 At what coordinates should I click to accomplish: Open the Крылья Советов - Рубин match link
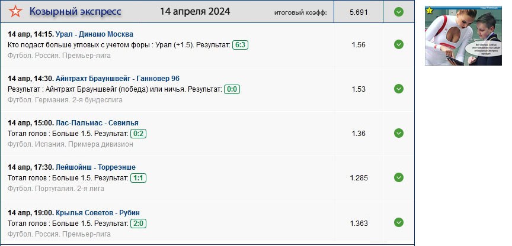coord(98,213)
